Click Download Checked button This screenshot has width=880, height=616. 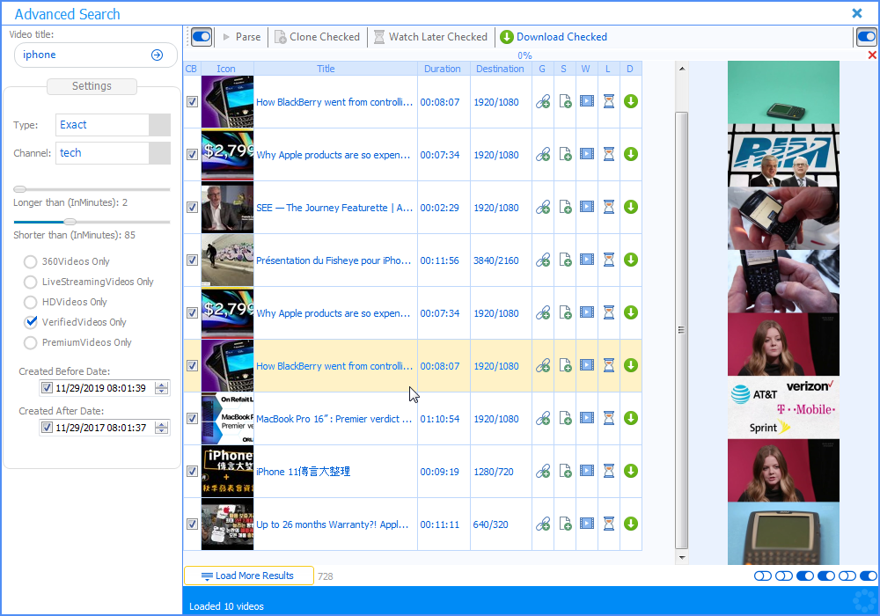554,37
